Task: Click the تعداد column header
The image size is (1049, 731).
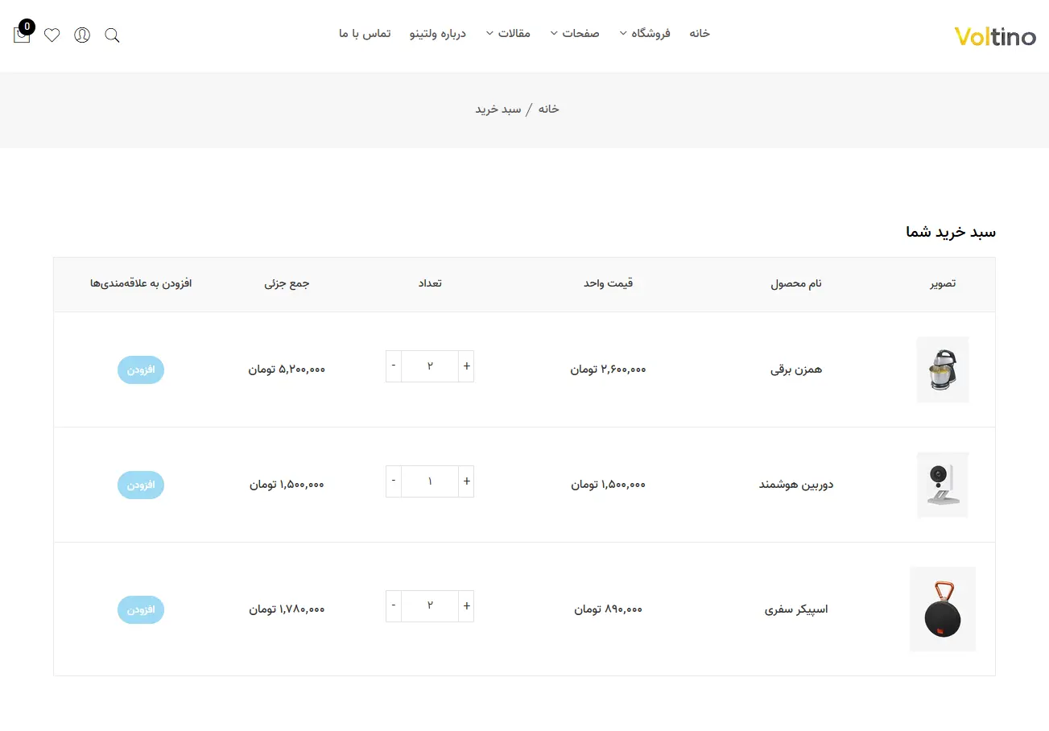Action: point(430,283)
